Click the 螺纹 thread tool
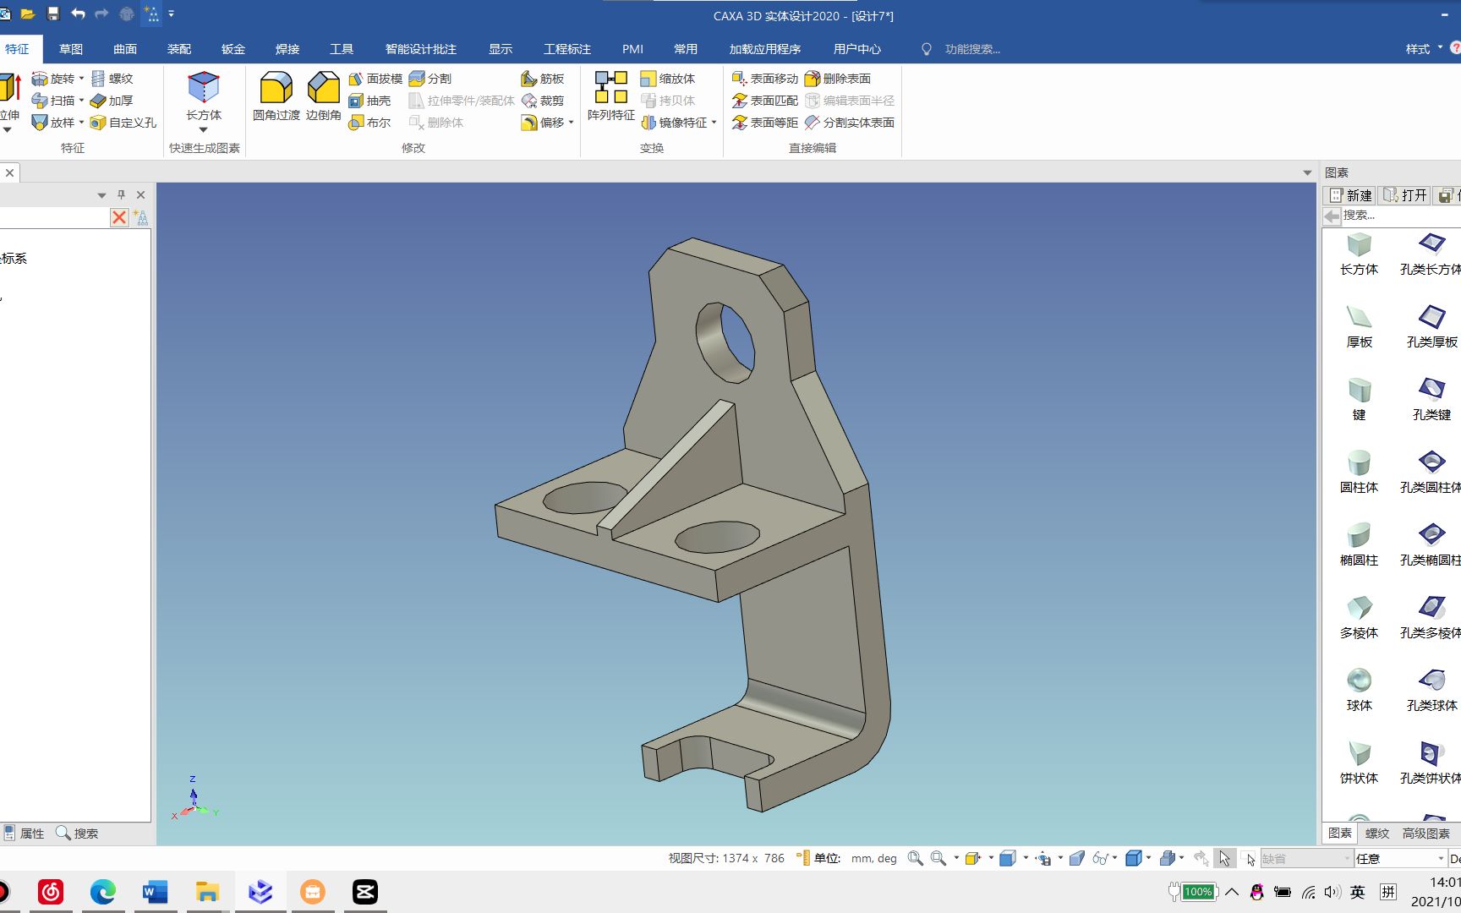1461x913 pixels. 112,79
